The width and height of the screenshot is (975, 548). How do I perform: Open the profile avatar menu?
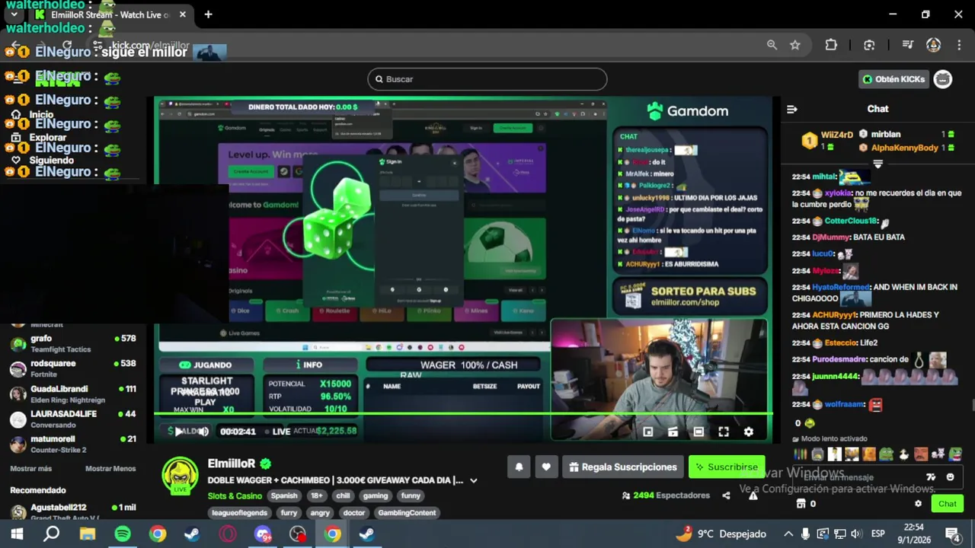pos(943,79)
